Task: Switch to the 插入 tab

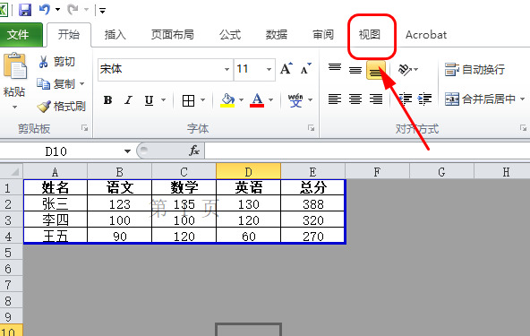Action: [x=115, y=35]
